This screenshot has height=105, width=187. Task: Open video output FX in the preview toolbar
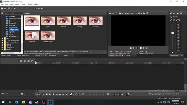[x=117, y=13]
